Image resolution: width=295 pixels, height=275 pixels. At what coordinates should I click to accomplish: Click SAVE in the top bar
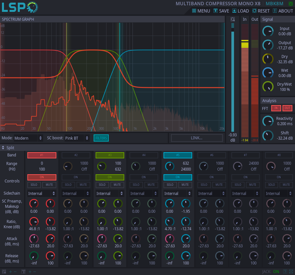221,11
